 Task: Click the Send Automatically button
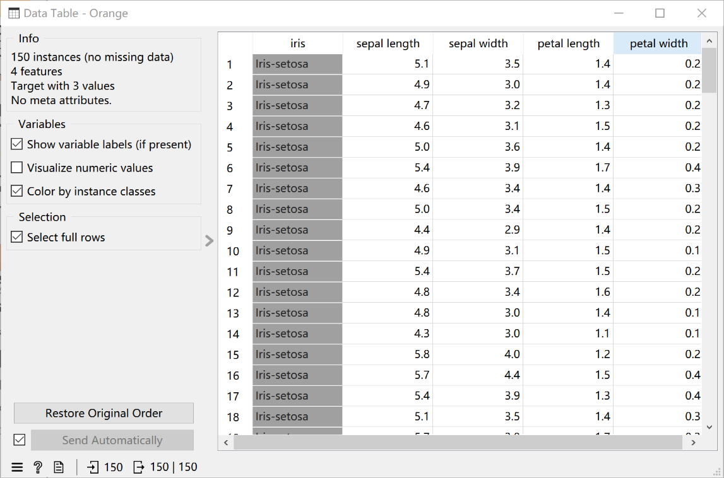tap(112, 440)
